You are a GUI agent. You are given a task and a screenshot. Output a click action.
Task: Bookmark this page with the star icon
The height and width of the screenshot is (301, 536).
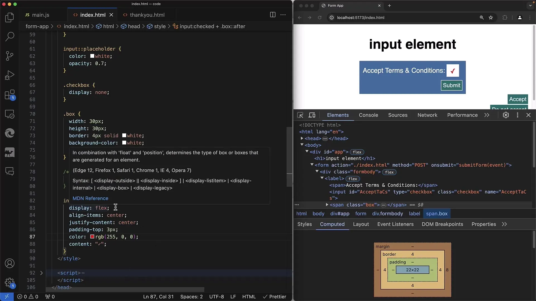[491, 18]
